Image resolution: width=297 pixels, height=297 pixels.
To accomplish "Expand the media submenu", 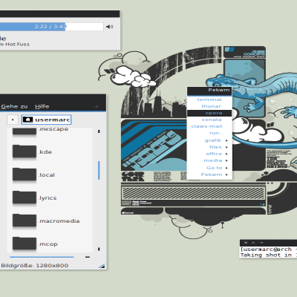I will coord(209,160).
